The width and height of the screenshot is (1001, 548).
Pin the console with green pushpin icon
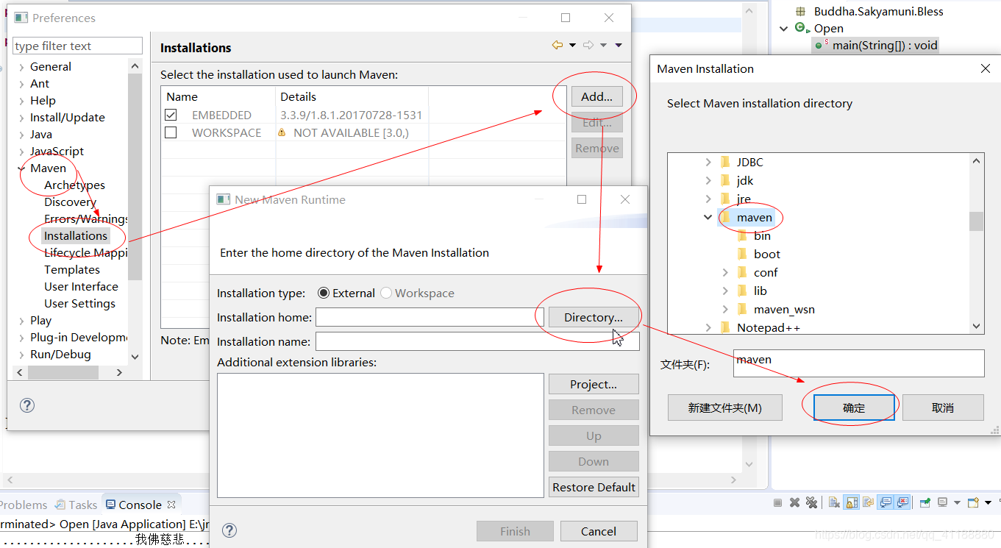tap(925, 502)
